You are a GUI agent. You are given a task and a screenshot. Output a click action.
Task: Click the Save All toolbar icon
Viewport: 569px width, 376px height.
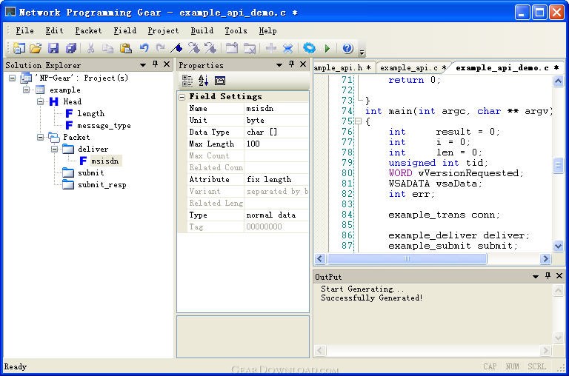click(x=71, y=48)
